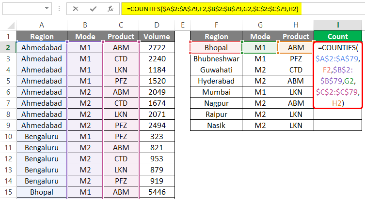Select column D header

pyautogui.click(x=157, y=25)
